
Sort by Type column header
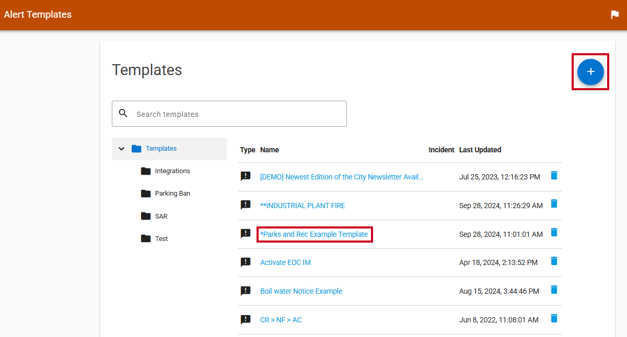pos(248,150)
